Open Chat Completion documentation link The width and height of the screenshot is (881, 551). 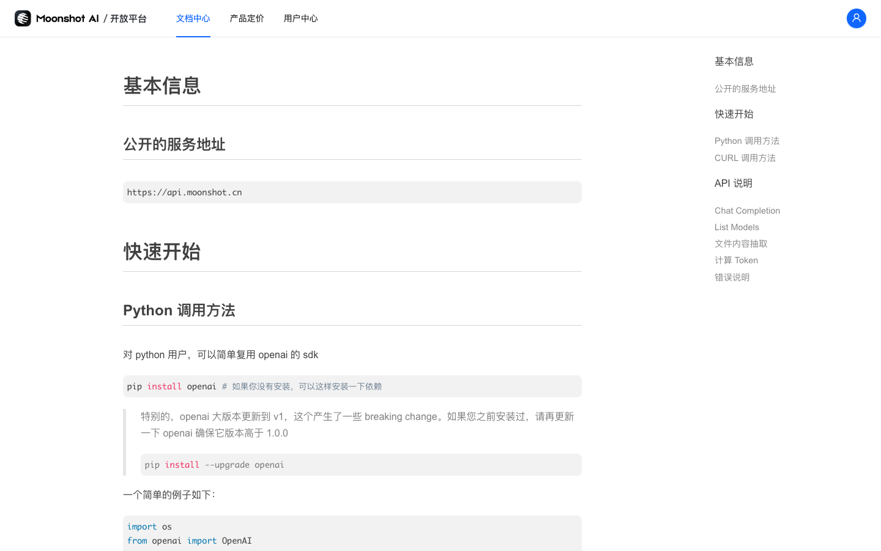point(747,211)
